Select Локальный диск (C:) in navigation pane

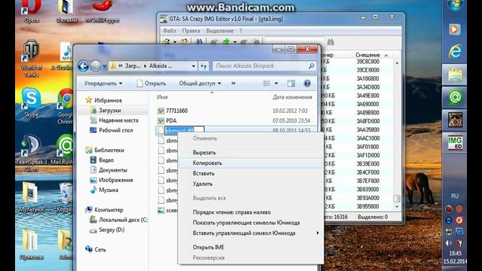click(x=118, y=220)
